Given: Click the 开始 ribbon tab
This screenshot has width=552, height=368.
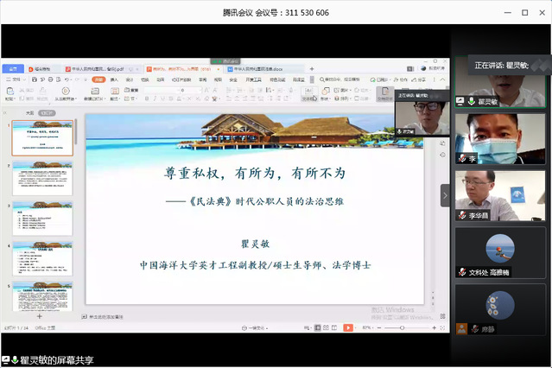Looking at the screenshot, I should pyautogui.click(x=99, y=79).
